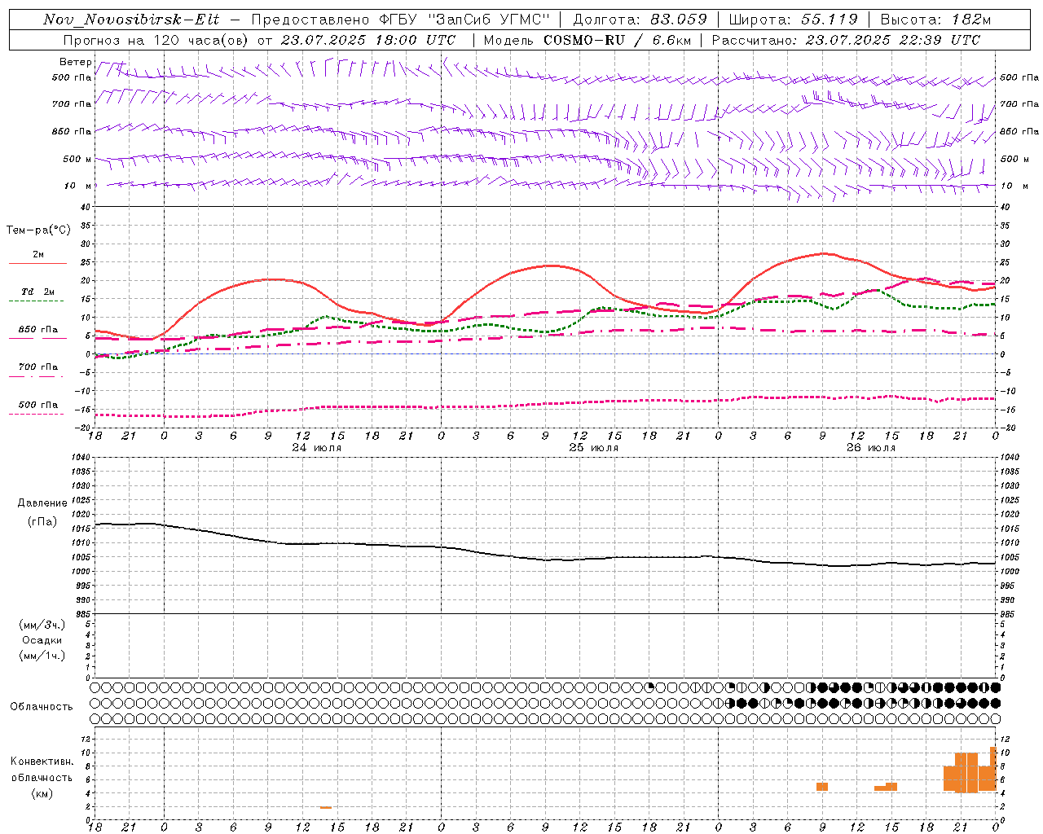Screen dimensions: 1043x834
Task: Click the date label 24 июля
Action: tap(317, 448)
